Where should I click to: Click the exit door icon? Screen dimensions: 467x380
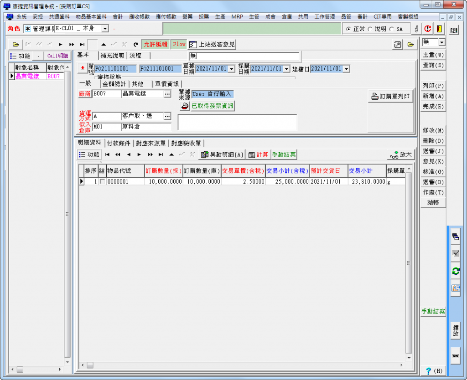tap(439, 29)
